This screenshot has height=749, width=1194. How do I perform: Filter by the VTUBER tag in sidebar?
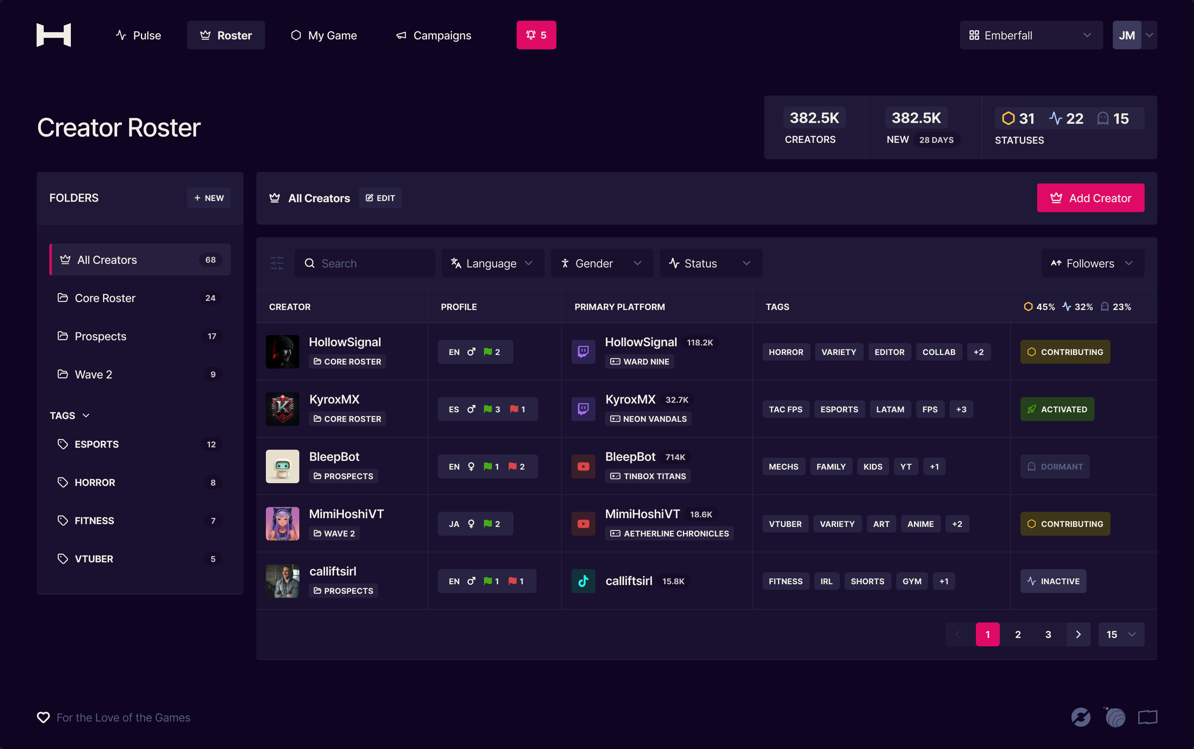point(140,559)
